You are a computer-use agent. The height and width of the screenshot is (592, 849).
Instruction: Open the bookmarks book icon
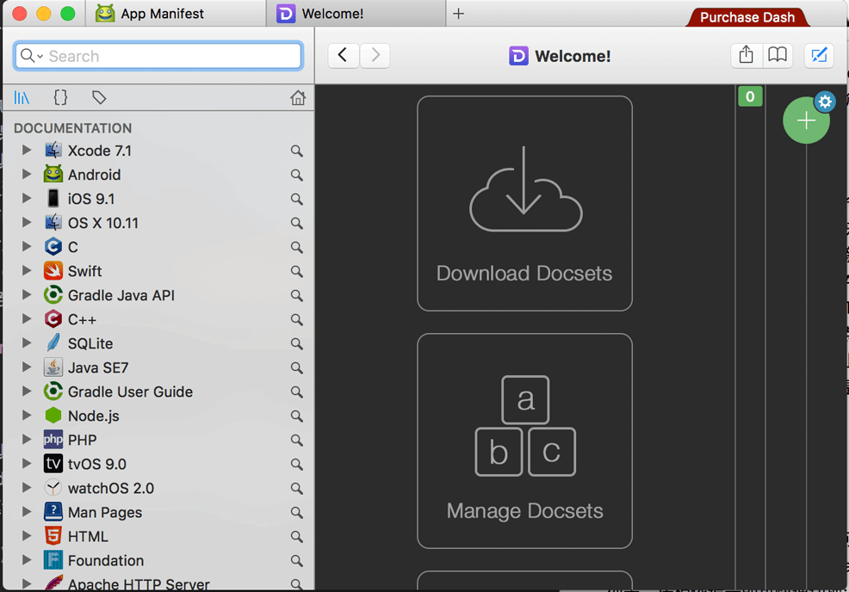tap(778, 56)
